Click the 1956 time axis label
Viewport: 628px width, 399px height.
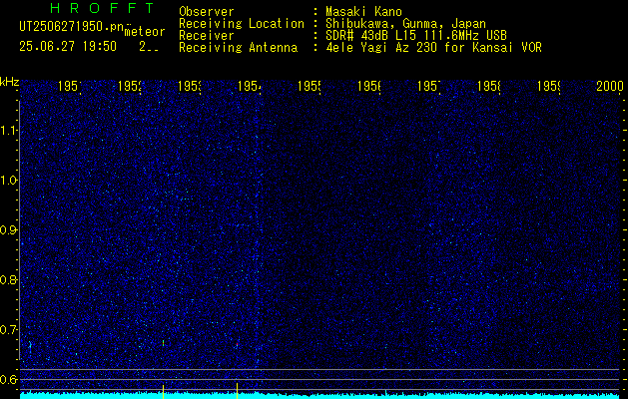click(x=369, y=86)
